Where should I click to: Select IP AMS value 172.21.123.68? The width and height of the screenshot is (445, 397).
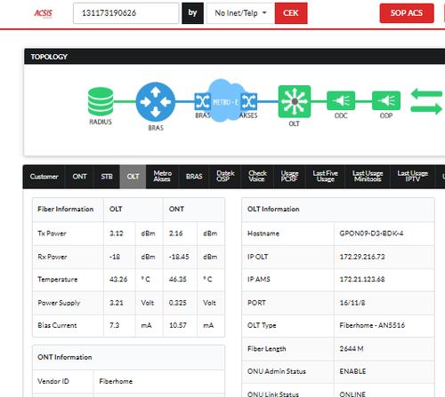point(362,279)
